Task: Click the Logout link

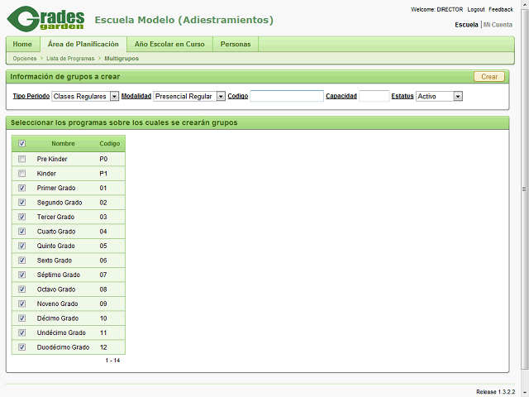Action: pos(476,9)
